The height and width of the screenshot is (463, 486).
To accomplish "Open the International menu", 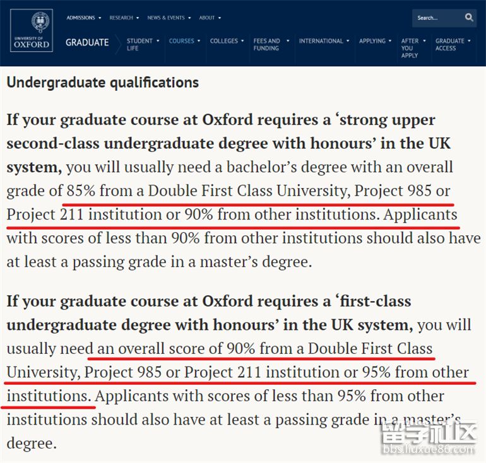I will [x=324, y=41].
